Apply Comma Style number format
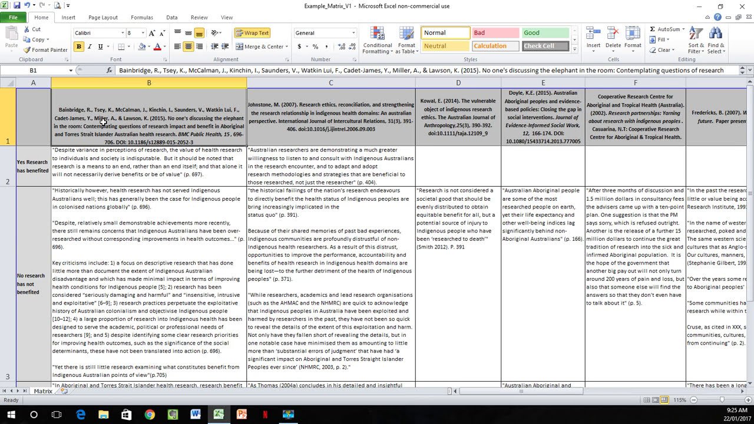The height and width of the screenshot is (424, 754). click(325, 47)
